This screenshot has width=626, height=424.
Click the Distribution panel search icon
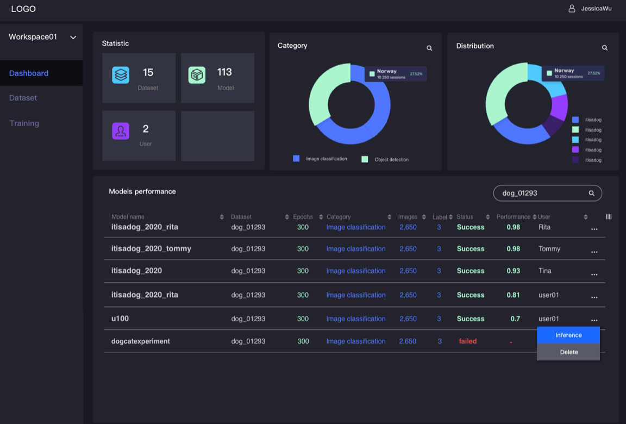click(x=605, y=48)
